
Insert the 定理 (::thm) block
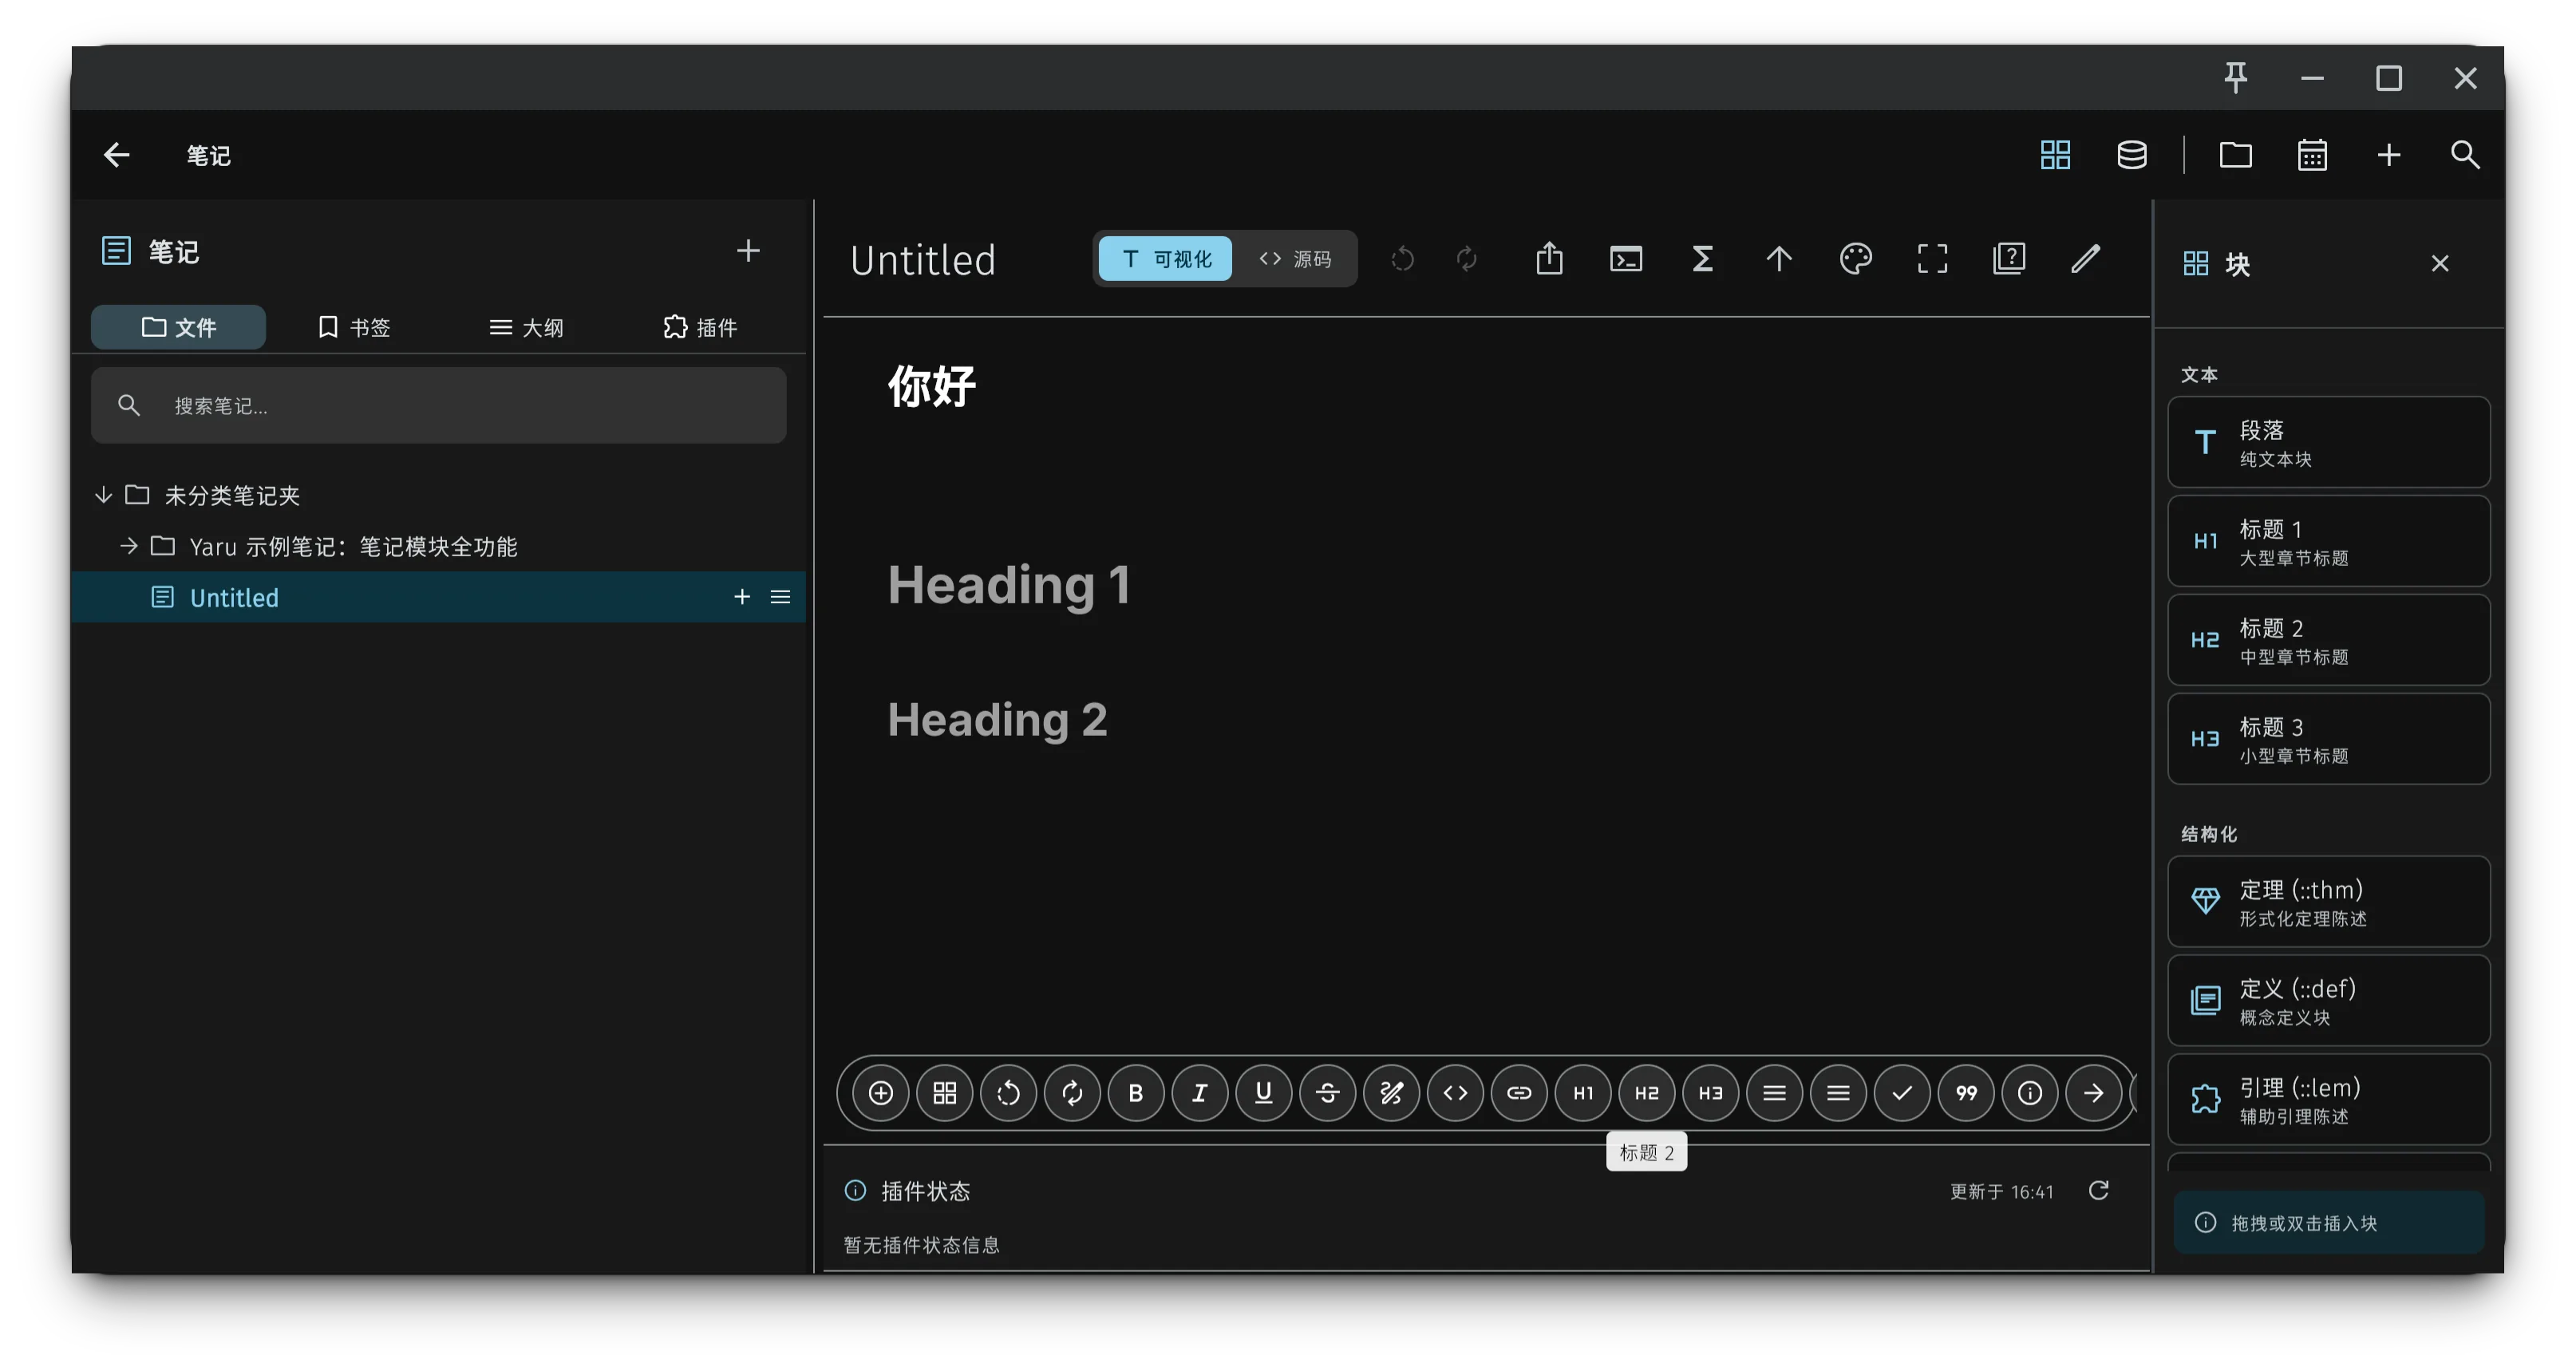[x=2328, y=902]
